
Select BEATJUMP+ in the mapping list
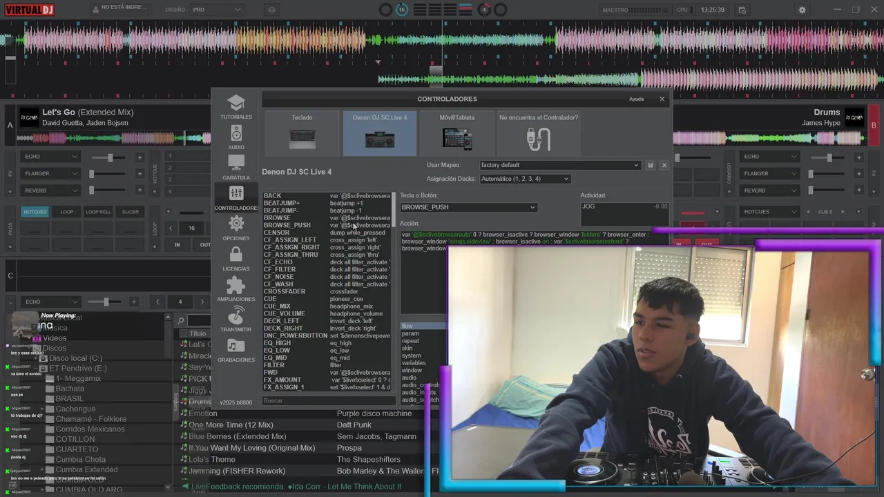click(x=327, y=203)
